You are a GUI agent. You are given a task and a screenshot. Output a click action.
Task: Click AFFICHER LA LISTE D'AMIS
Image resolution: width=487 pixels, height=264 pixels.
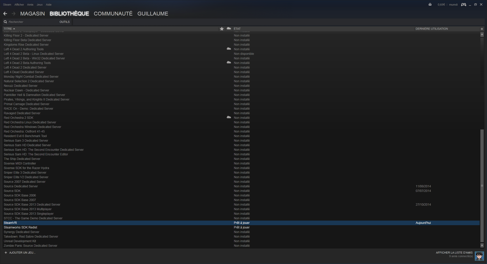pos(454,253)
